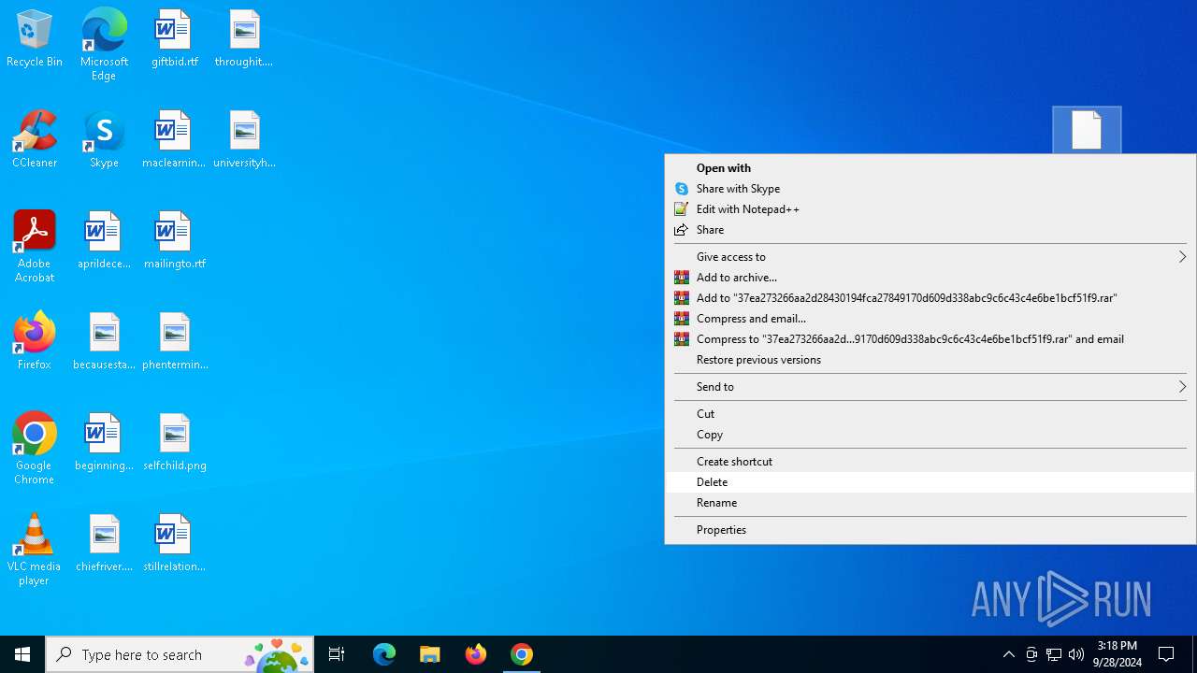Select maclearnin document icon

[x=174, y=140]
